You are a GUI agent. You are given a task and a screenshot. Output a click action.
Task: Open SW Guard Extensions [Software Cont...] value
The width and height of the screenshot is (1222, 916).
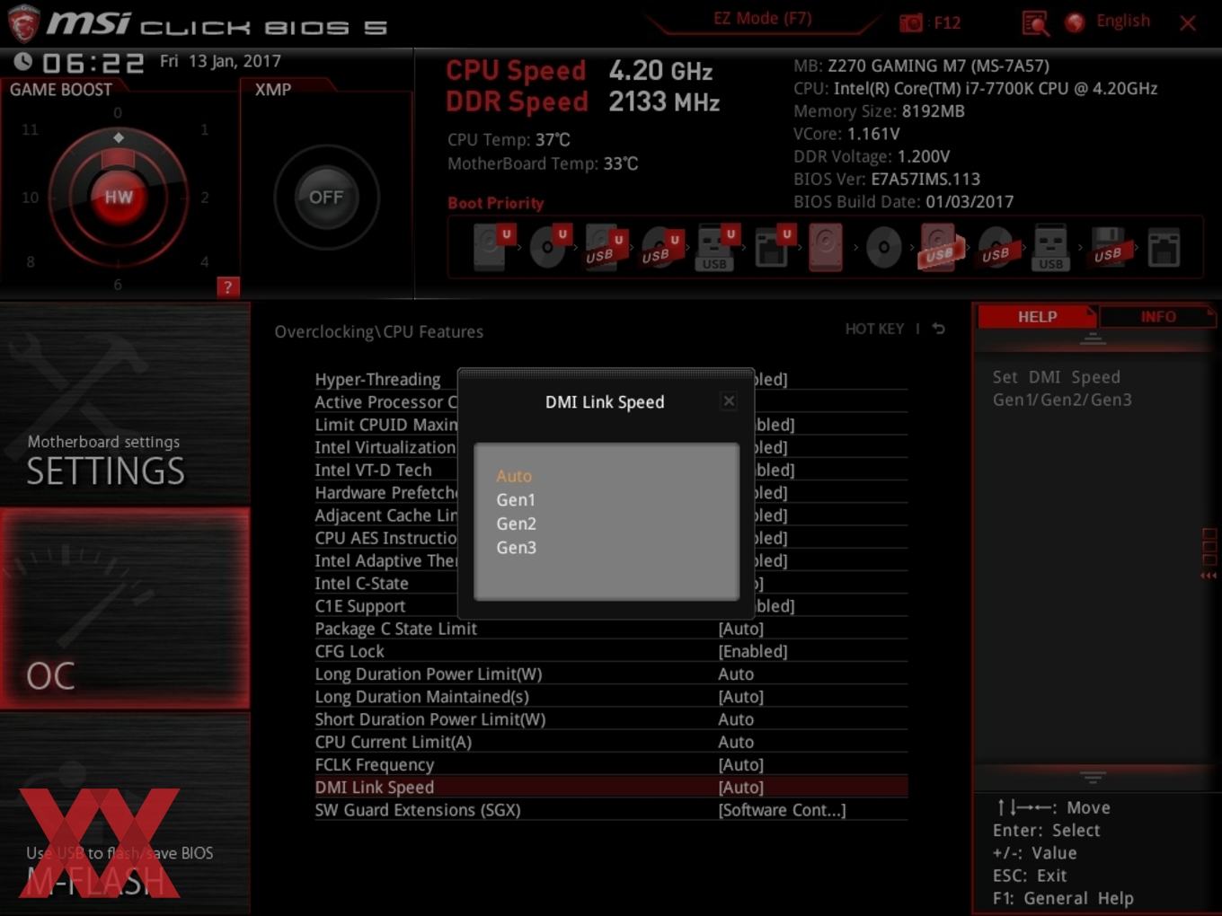point(782,810)
